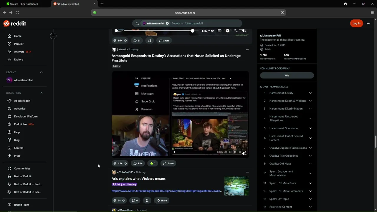Collapse the RESOURCES section chevron
377x212 pixels.
click(41, 93)
